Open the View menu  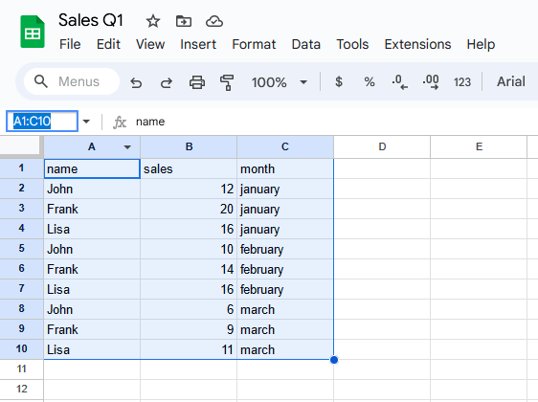[150, 44]
